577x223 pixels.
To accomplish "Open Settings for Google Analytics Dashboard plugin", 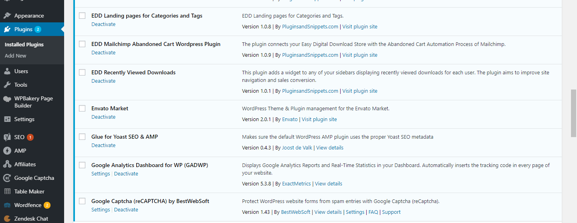I will pyautogui.click(x=101, y=174).
